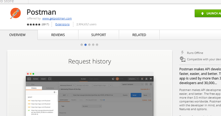Viewport: 221px width, 116px height.
Task: Close the 'Astronomy Picture of' request tab
Action: pos(74,85)
